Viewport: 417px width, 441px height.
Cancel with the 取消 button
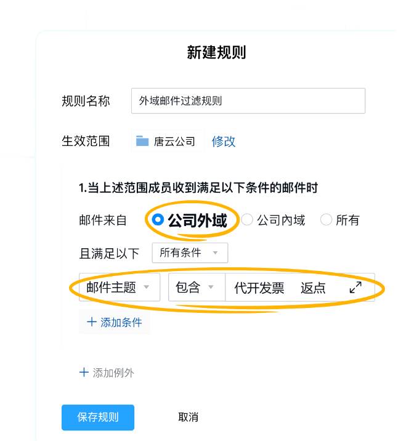coord(188,417)
